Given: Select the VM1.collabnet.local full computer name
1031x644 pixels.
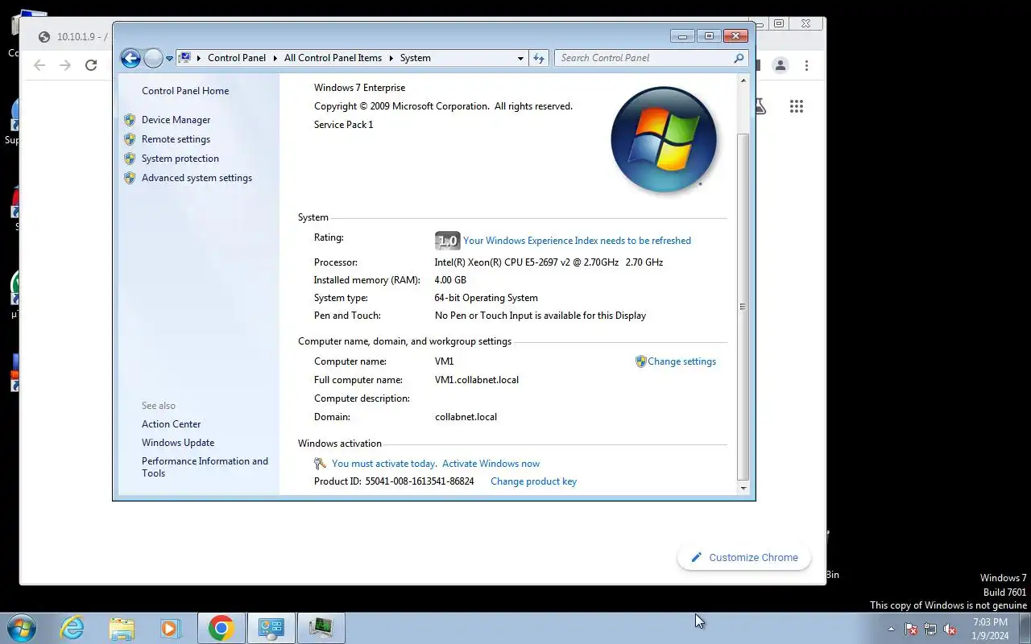Looking at the screenshot, I should pyautogui.click(x=477, y=380).
